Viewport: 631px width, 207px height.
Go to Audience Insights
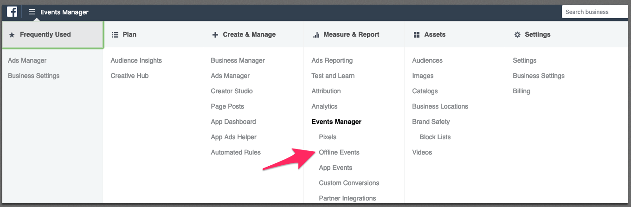click(136, 60)
